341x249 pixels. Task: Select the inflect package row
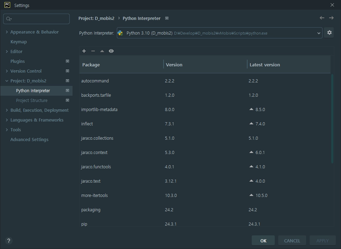[x=205, y=124]
